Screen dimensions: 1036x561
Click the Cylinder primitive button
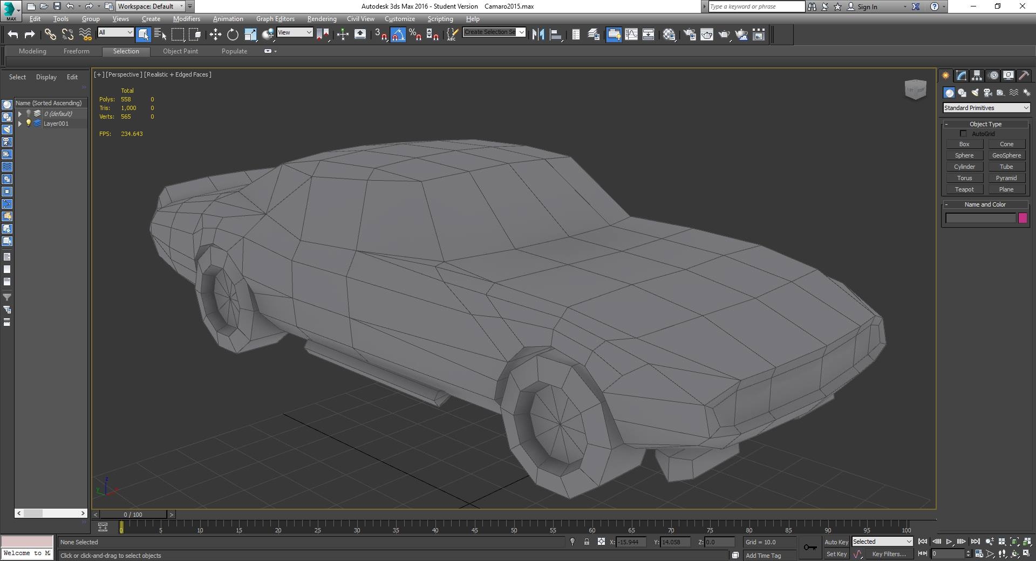pos(964,167)
